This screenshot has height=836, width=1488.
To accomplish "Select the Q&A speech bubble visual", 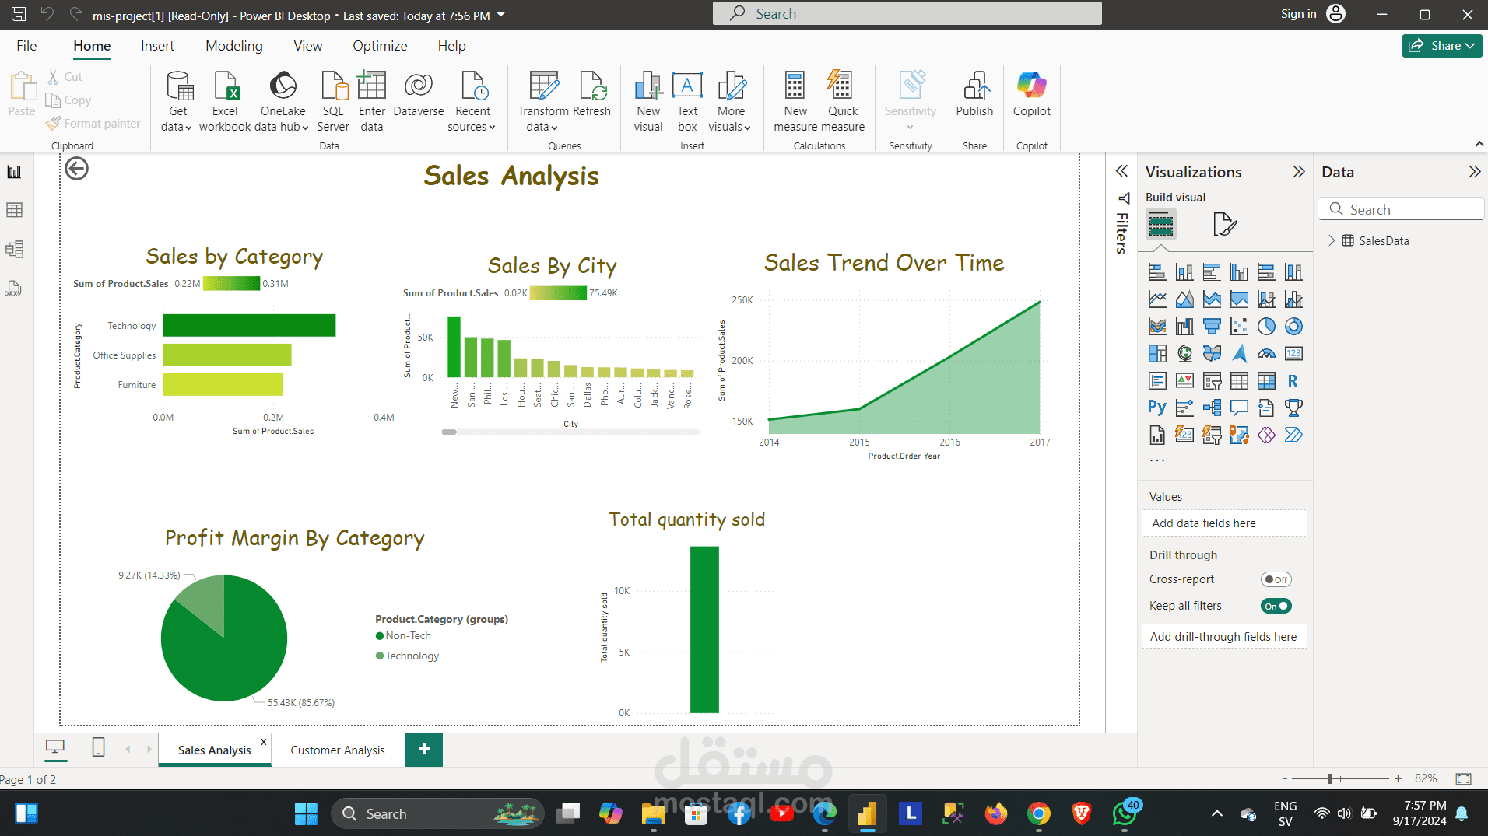I will (1239, 408).
